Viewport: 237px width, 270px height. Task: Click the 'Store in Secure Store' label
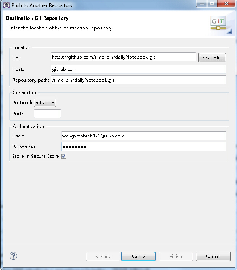(36, 156)
